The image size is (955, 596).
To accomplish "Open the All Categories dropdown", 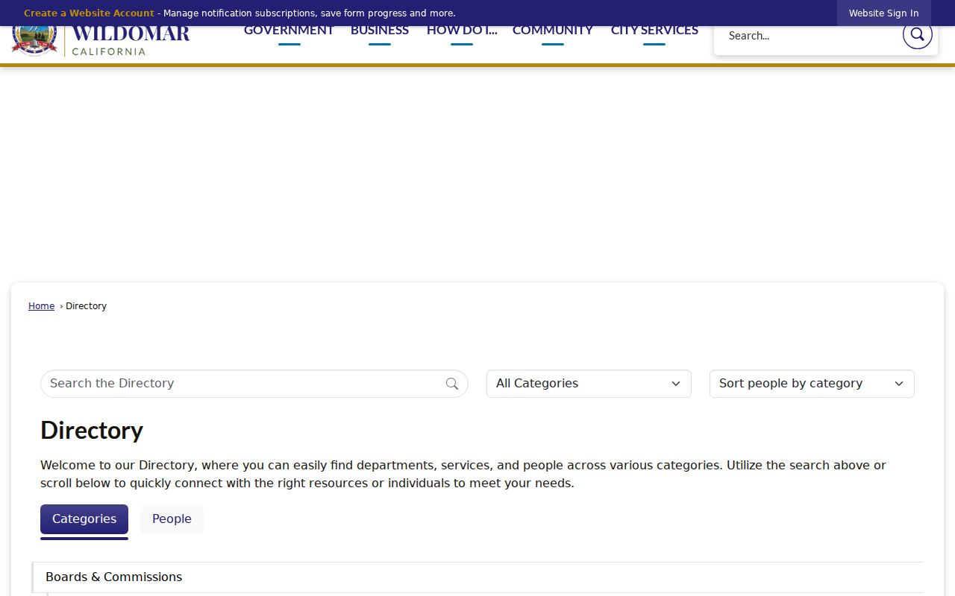I will pos(589,384).
